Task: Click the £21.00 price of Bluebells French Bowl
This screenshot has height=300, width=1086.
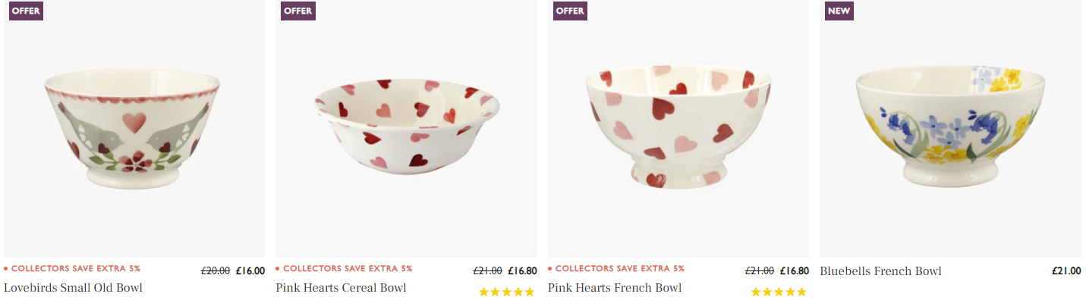Action: pyautogui.click(x=1066, y=271)
